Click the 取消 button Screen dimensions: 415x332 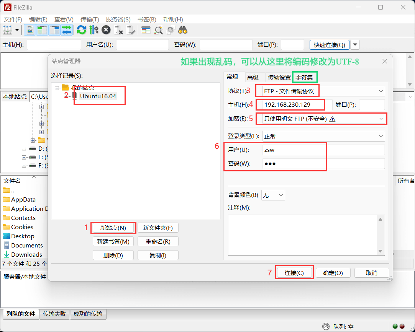(372, 273)
